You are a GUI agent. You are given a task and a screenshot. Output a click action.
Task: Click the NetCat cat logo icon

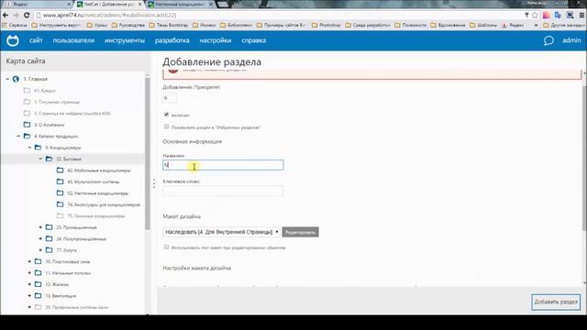pyautogui.click(x=12, y=40)
